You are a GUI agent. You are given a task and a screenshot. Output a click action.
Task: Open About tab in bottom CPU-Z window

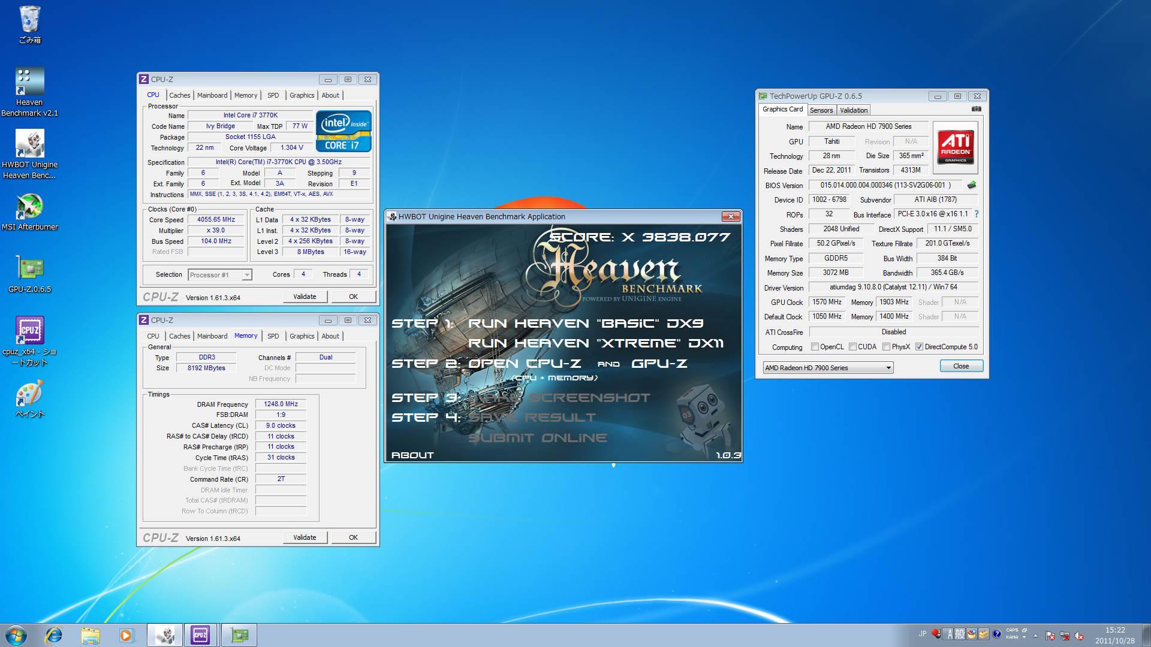click(x=330, y=336)
